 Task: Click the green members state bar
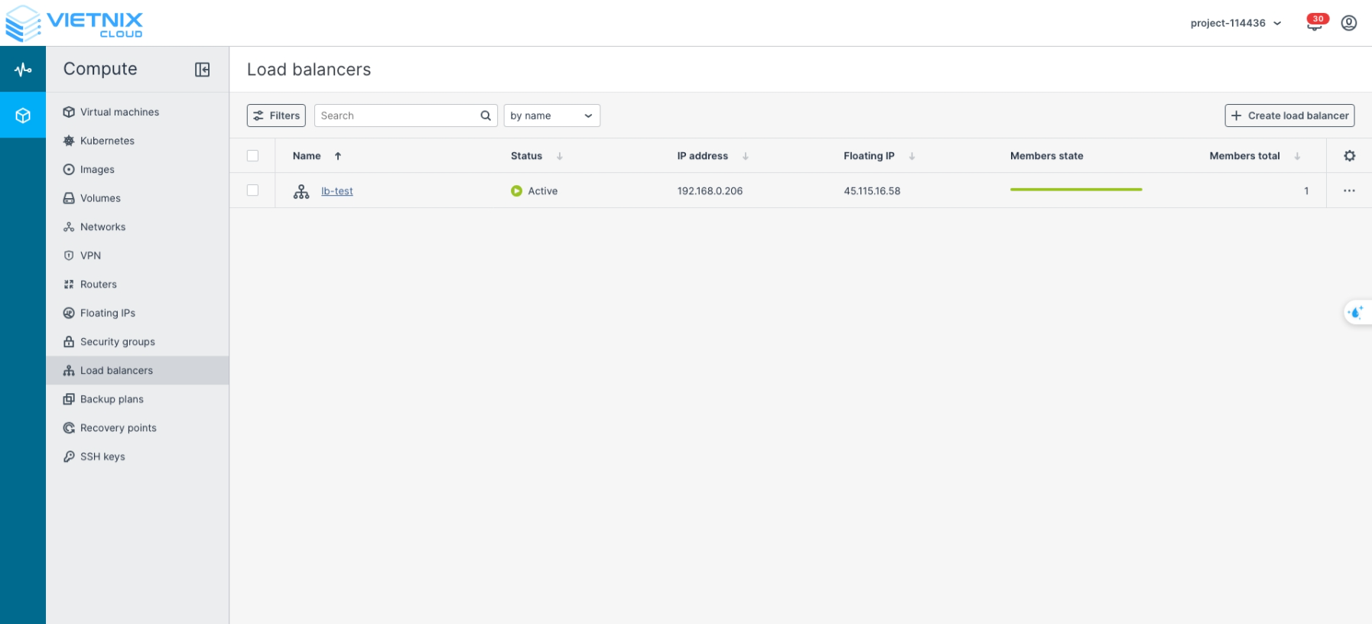[x=1075, y=190]
